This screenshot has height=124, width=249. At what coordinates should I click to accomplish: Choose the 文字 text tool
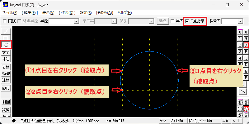pyautogui.click(x=6, y=52)
